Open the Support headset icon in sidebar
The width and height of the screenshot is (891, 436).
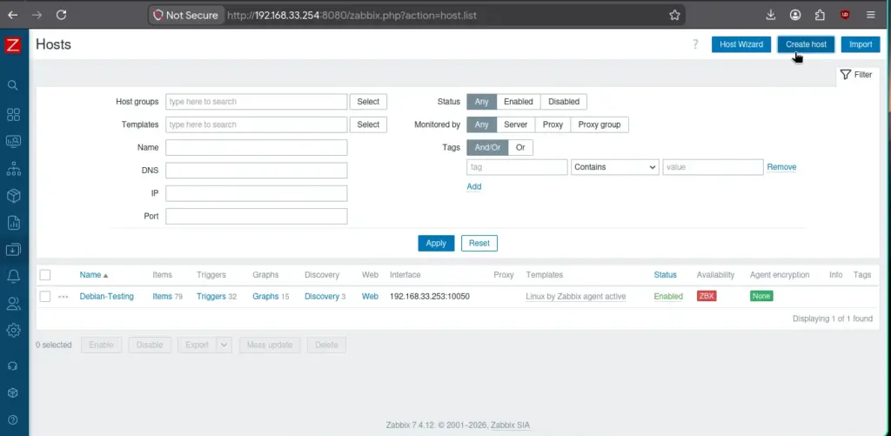[13, 366]
